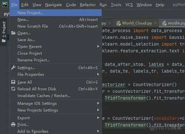Image resolution: width=185 pixels, height=134 pixels.
Task: Click the World_Cloud.py Python file icon
Action: pos(119,23)
